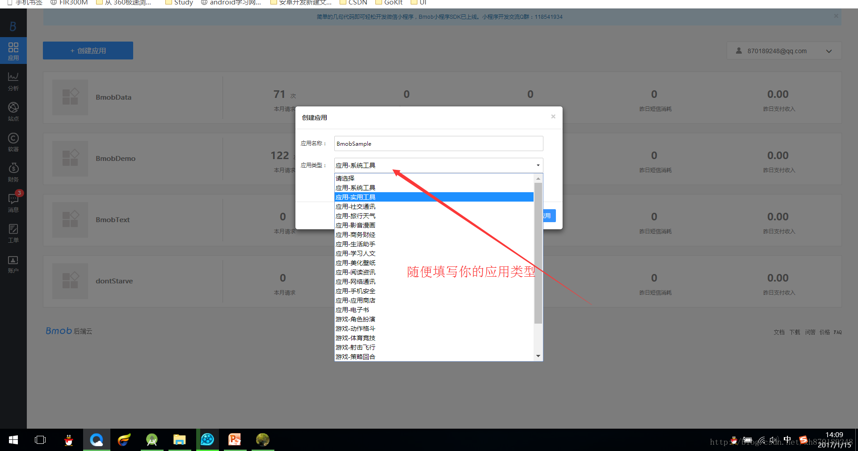This screenshot has width=858, height=451.
Task: Open the 870189248@qq.com account dropdown
Action: (784, 51)
